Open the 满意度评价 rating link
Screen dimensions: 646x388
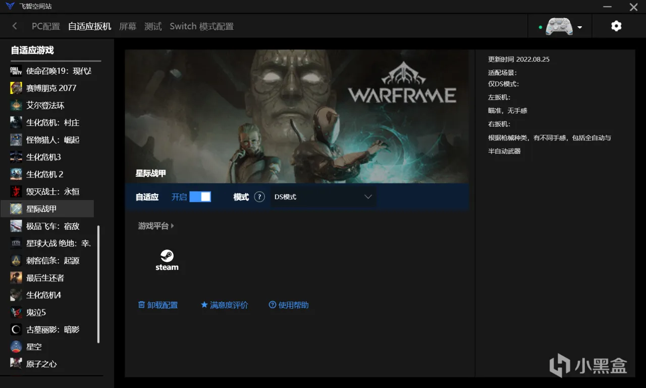225,305
